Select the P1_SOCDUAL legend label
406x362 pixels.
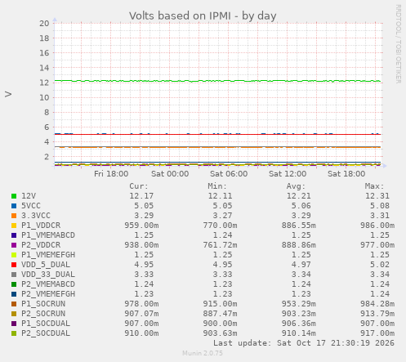tap(46, 324)
